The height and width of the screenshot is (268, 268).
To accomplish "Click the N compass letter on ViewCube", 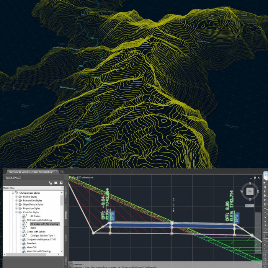I will click(x=250, y=183).
